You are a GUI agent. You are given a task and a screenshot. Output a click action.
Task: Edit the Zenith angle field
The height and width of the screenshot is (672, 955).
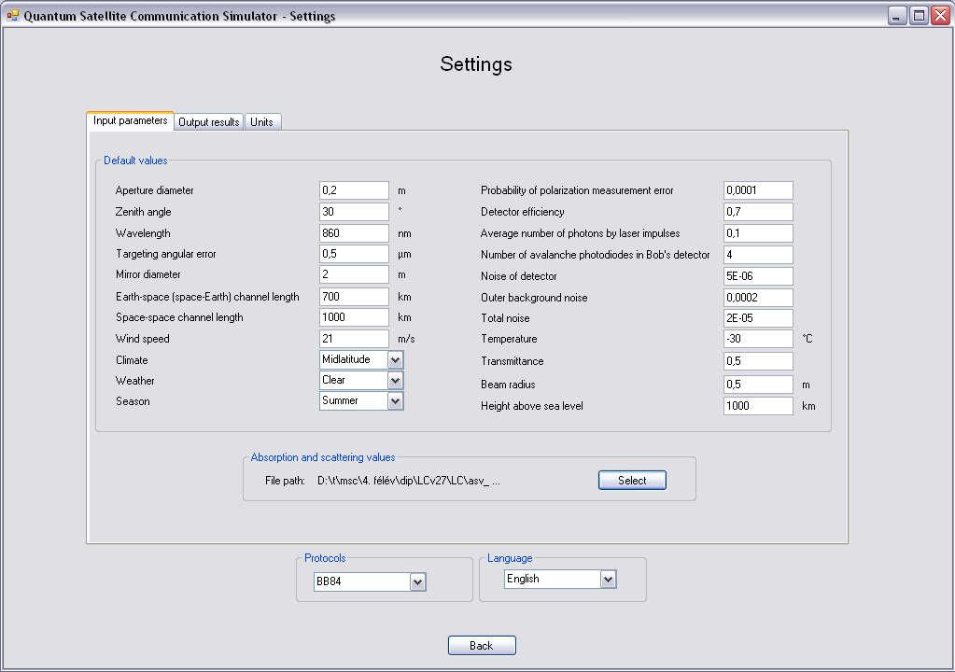pos(354,211)
